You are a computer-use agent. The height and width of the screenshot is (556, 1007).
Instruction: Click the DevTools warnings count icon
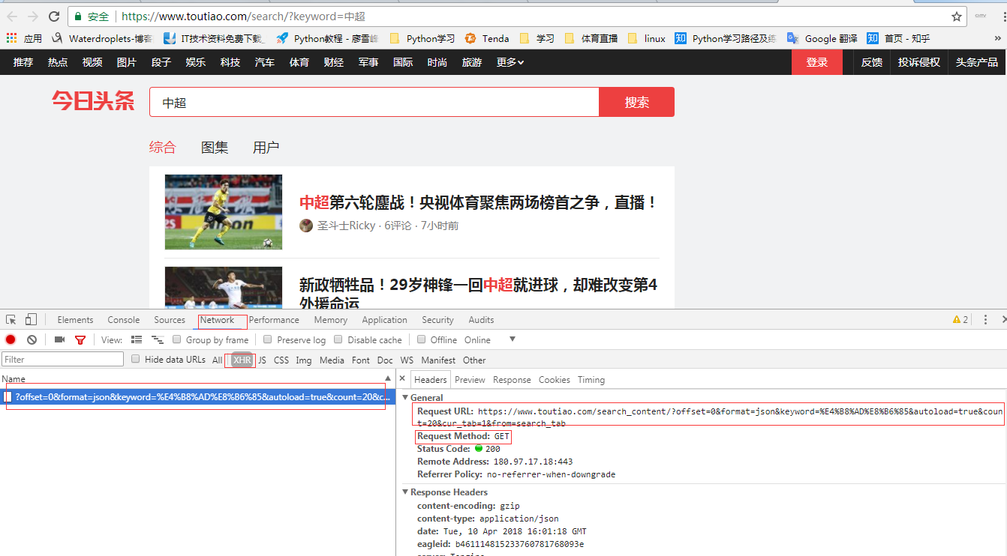click(960, 320)
